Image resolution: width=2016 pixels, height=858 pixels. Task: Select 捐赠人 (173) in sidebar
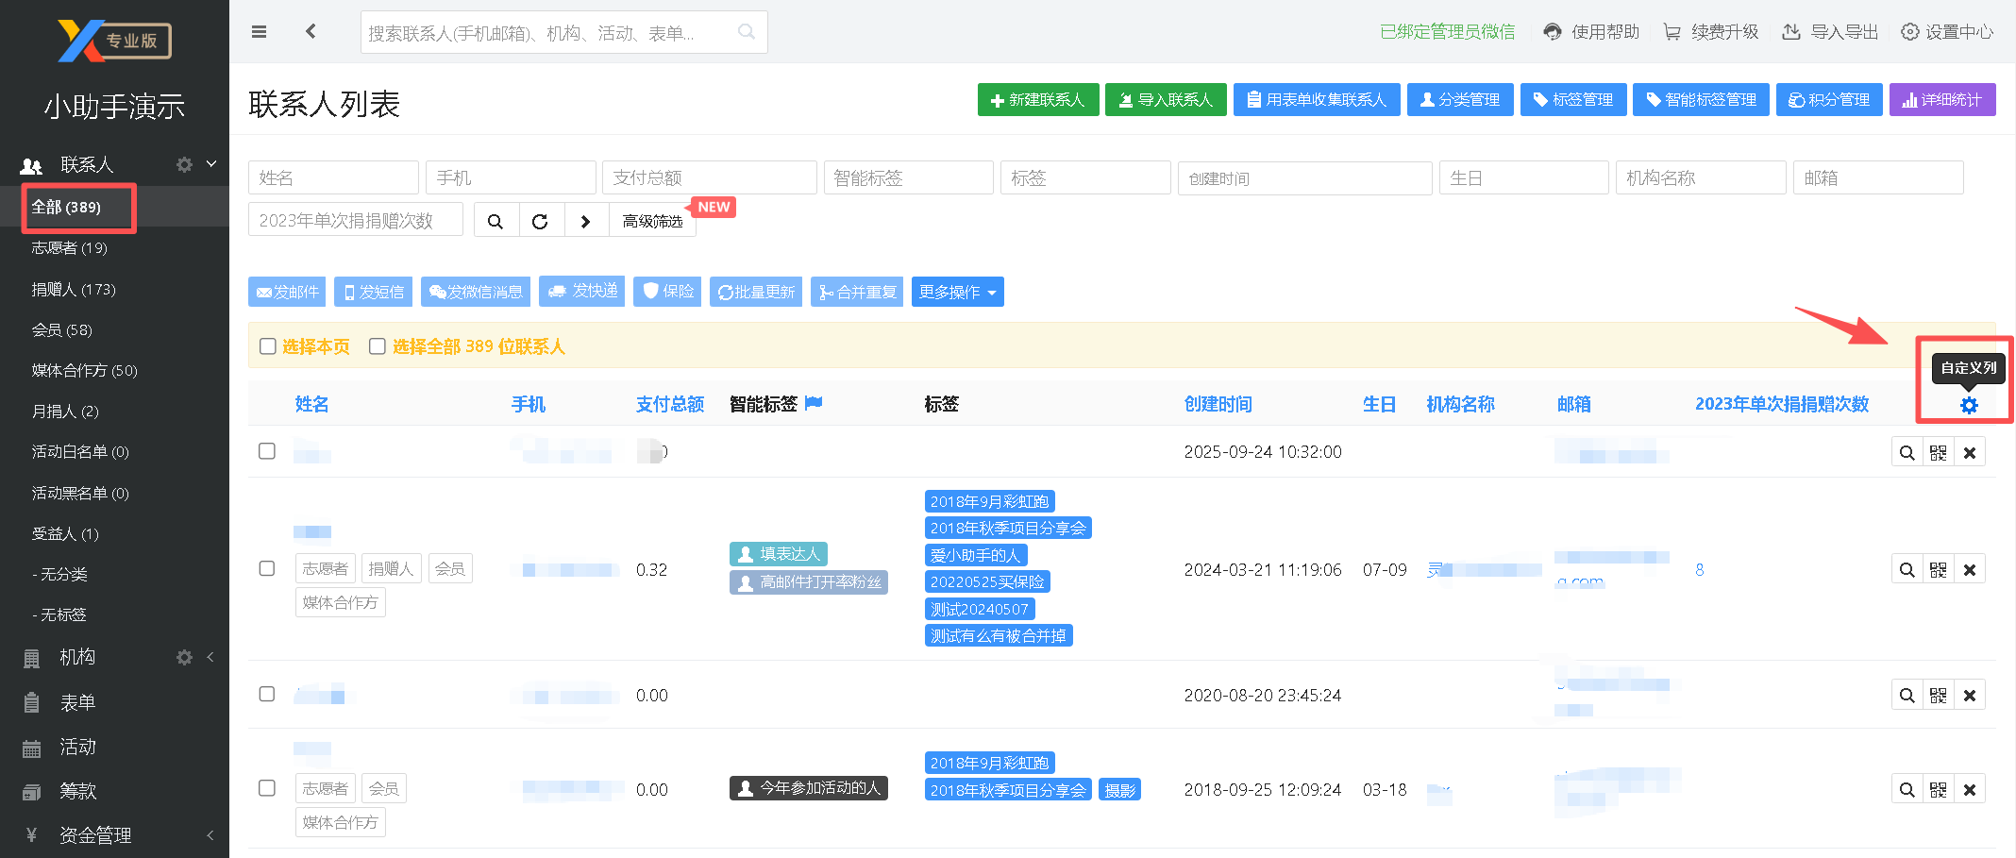tap(74, 290)
